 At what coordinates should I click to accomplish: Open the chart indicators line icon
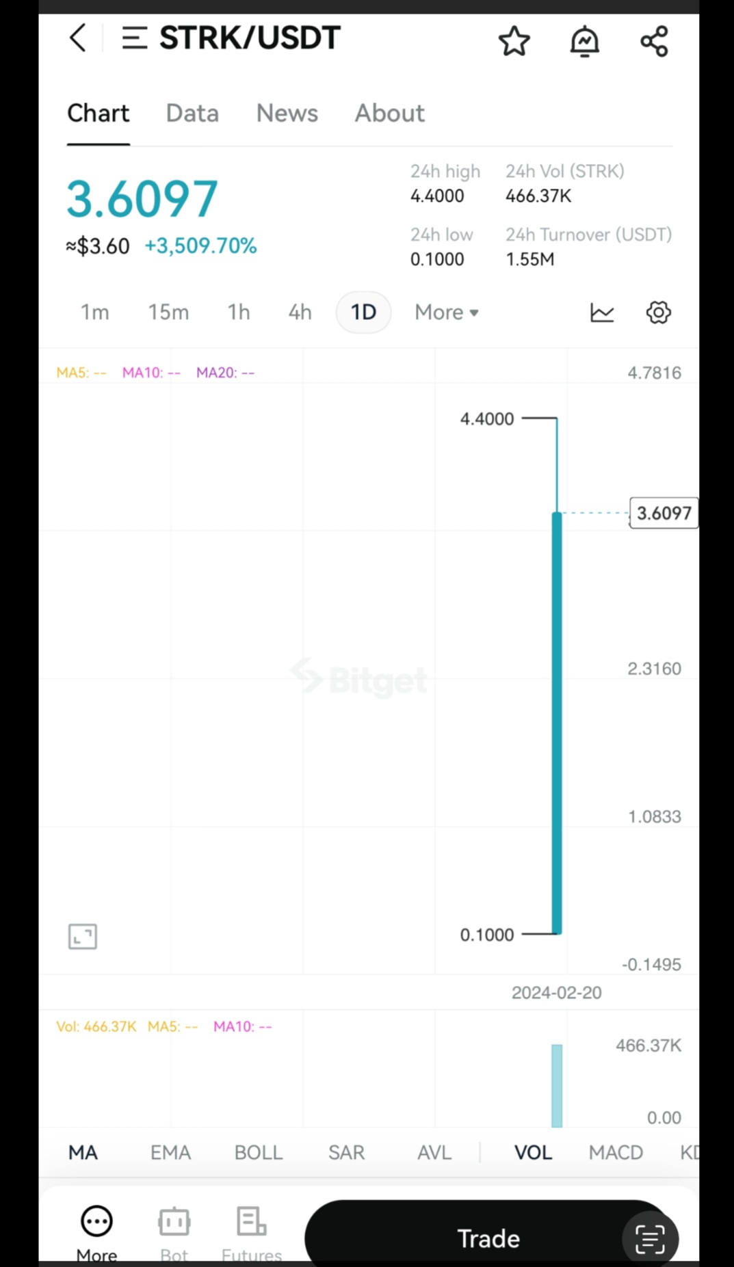pos(602,312)
